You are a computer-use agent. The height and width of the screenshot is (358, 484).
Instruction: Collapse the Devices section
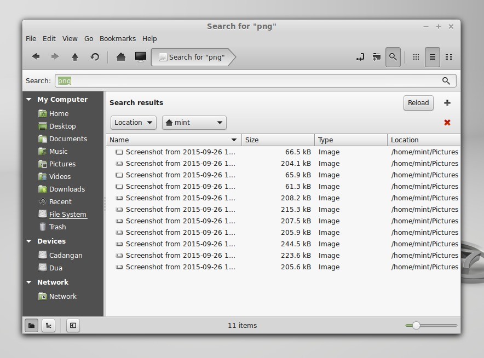(28, 241)
